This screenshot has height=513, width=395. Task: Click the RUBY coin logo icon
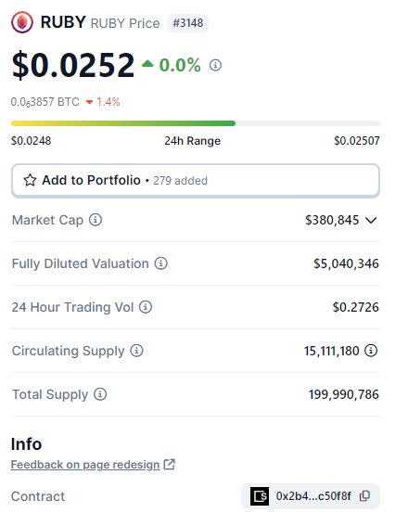[22, 22]
